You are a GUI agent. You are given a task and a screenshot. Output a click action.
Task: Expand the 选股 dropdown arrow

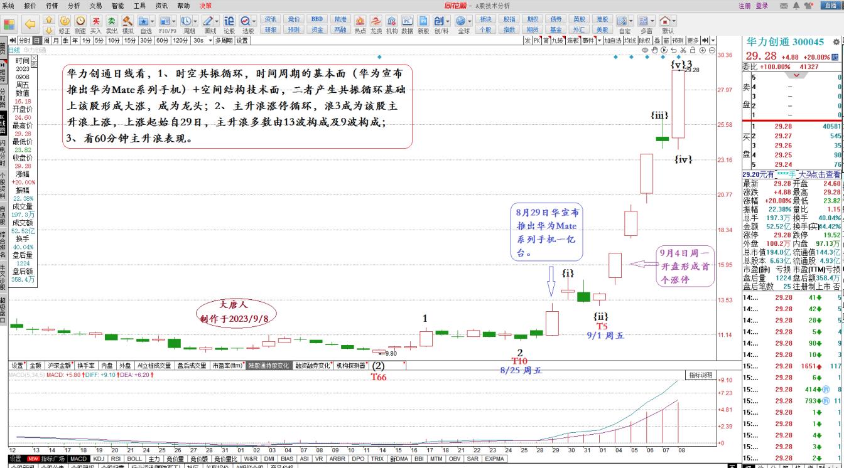click(254, 21)
